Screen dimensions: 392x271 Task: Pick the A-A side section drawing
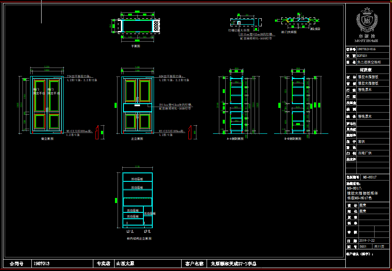coord(235,106)
